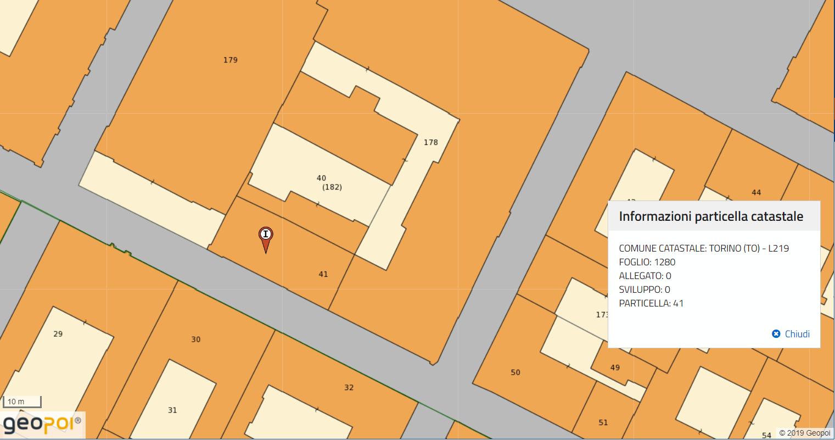Select parcel 29 on the map
Screen dimensions: 835x440
[58, 334]
